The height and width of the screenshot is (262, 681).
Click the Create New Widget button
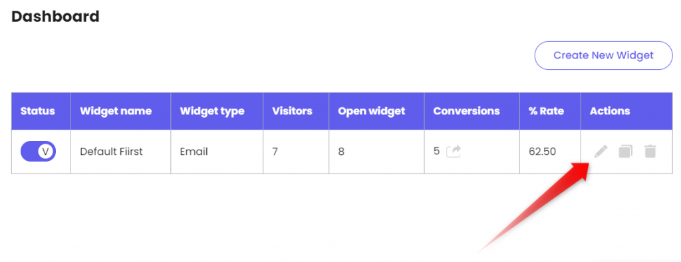pos(603,56)
